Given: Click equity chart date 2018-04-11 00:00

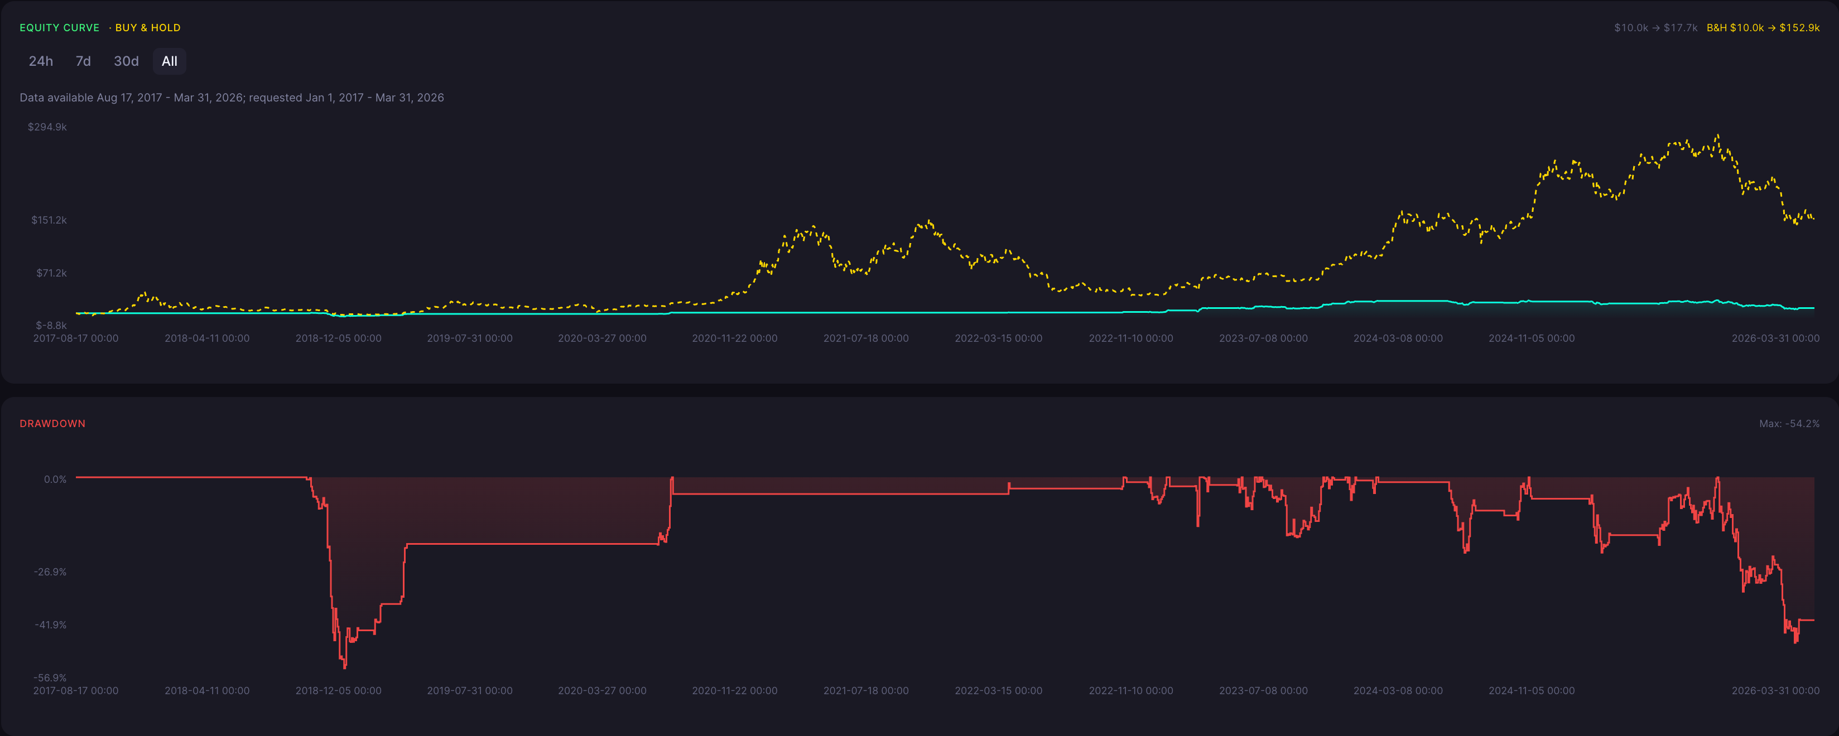Looking at the screenshot, I should pyautogui.click(x=207, y=338).
